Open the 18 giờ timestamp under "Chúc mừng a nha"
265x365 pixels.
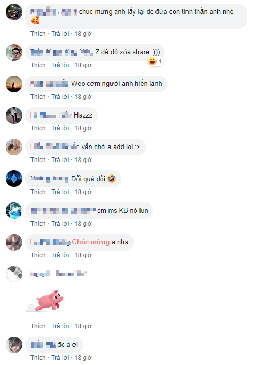pyautogui.click(x=83, y=255)
